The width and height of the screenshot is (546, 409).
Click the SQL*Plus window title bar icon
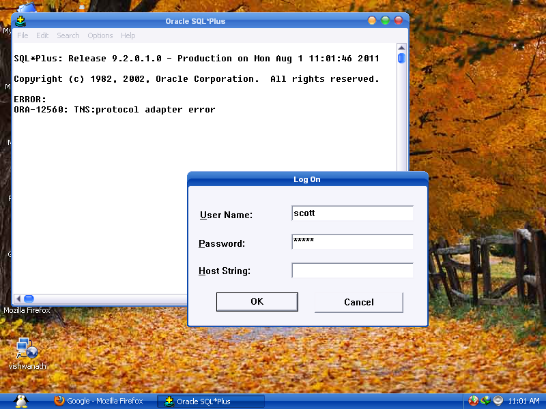[20, 21]
